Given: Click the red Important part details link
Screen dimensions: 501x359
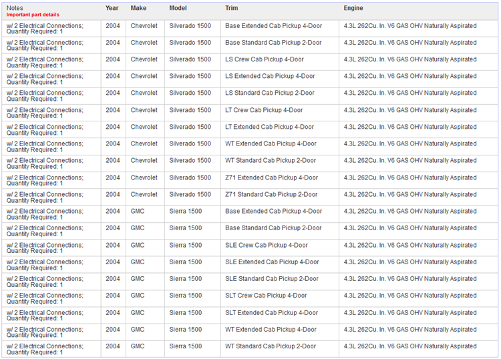Looking at the screenshot, I should (x=33, y=14).
